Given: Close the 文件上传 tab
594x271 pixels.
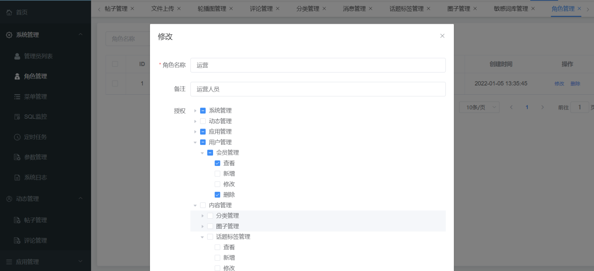Looking at the screenshot, I should 179,8.
